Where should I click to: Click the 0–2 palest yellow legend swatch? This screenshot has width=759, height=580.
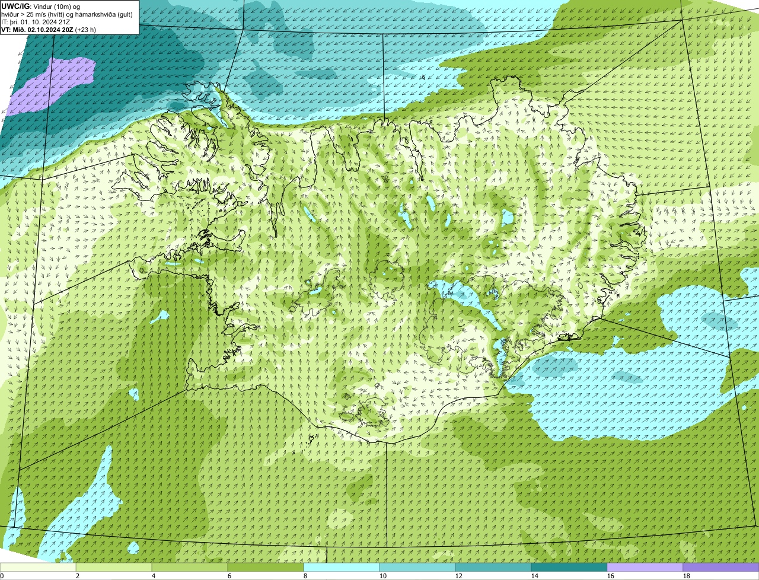(38, 568)
